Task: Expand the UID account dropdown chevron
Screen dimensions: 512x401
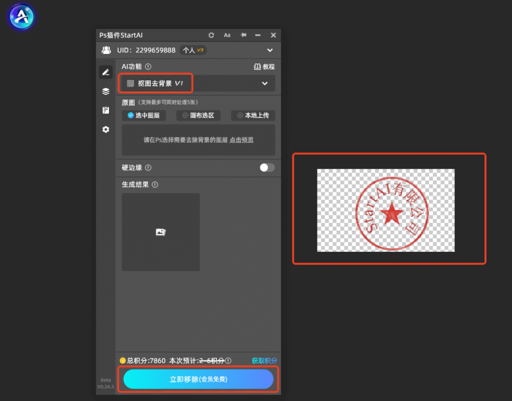Action: pos(269,50)
